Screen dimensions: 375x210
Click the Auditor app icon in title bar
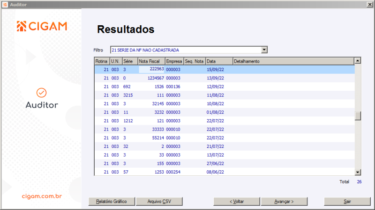click(5, 5)
